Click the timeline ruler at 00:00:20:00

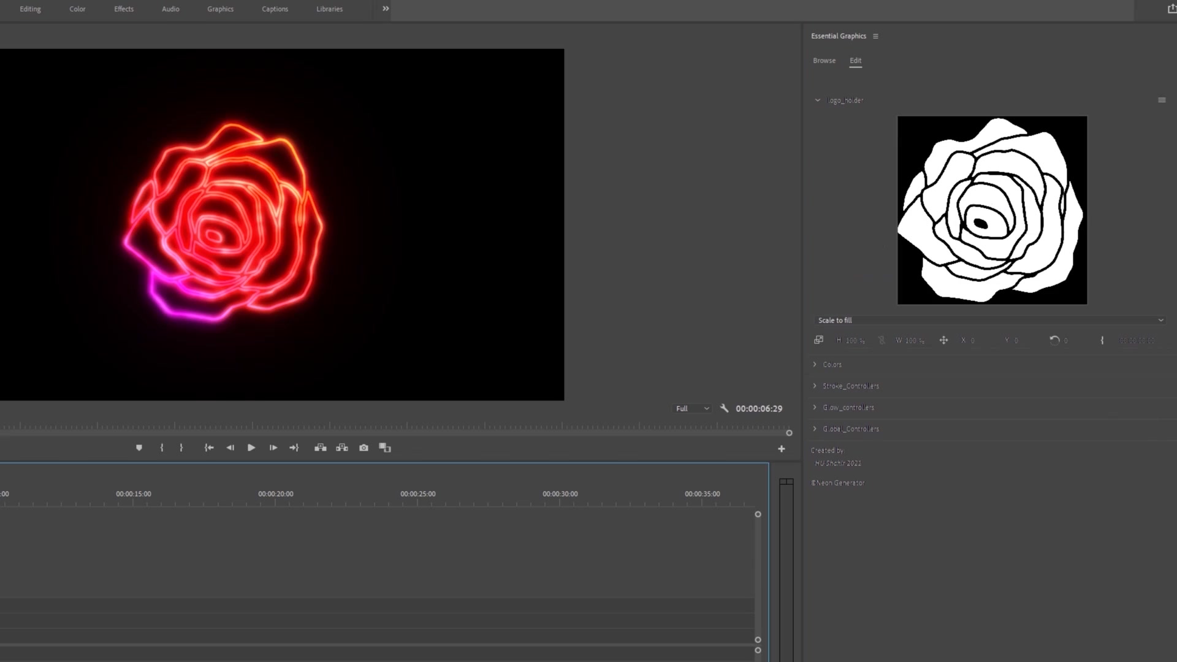[x=275, y=494]
